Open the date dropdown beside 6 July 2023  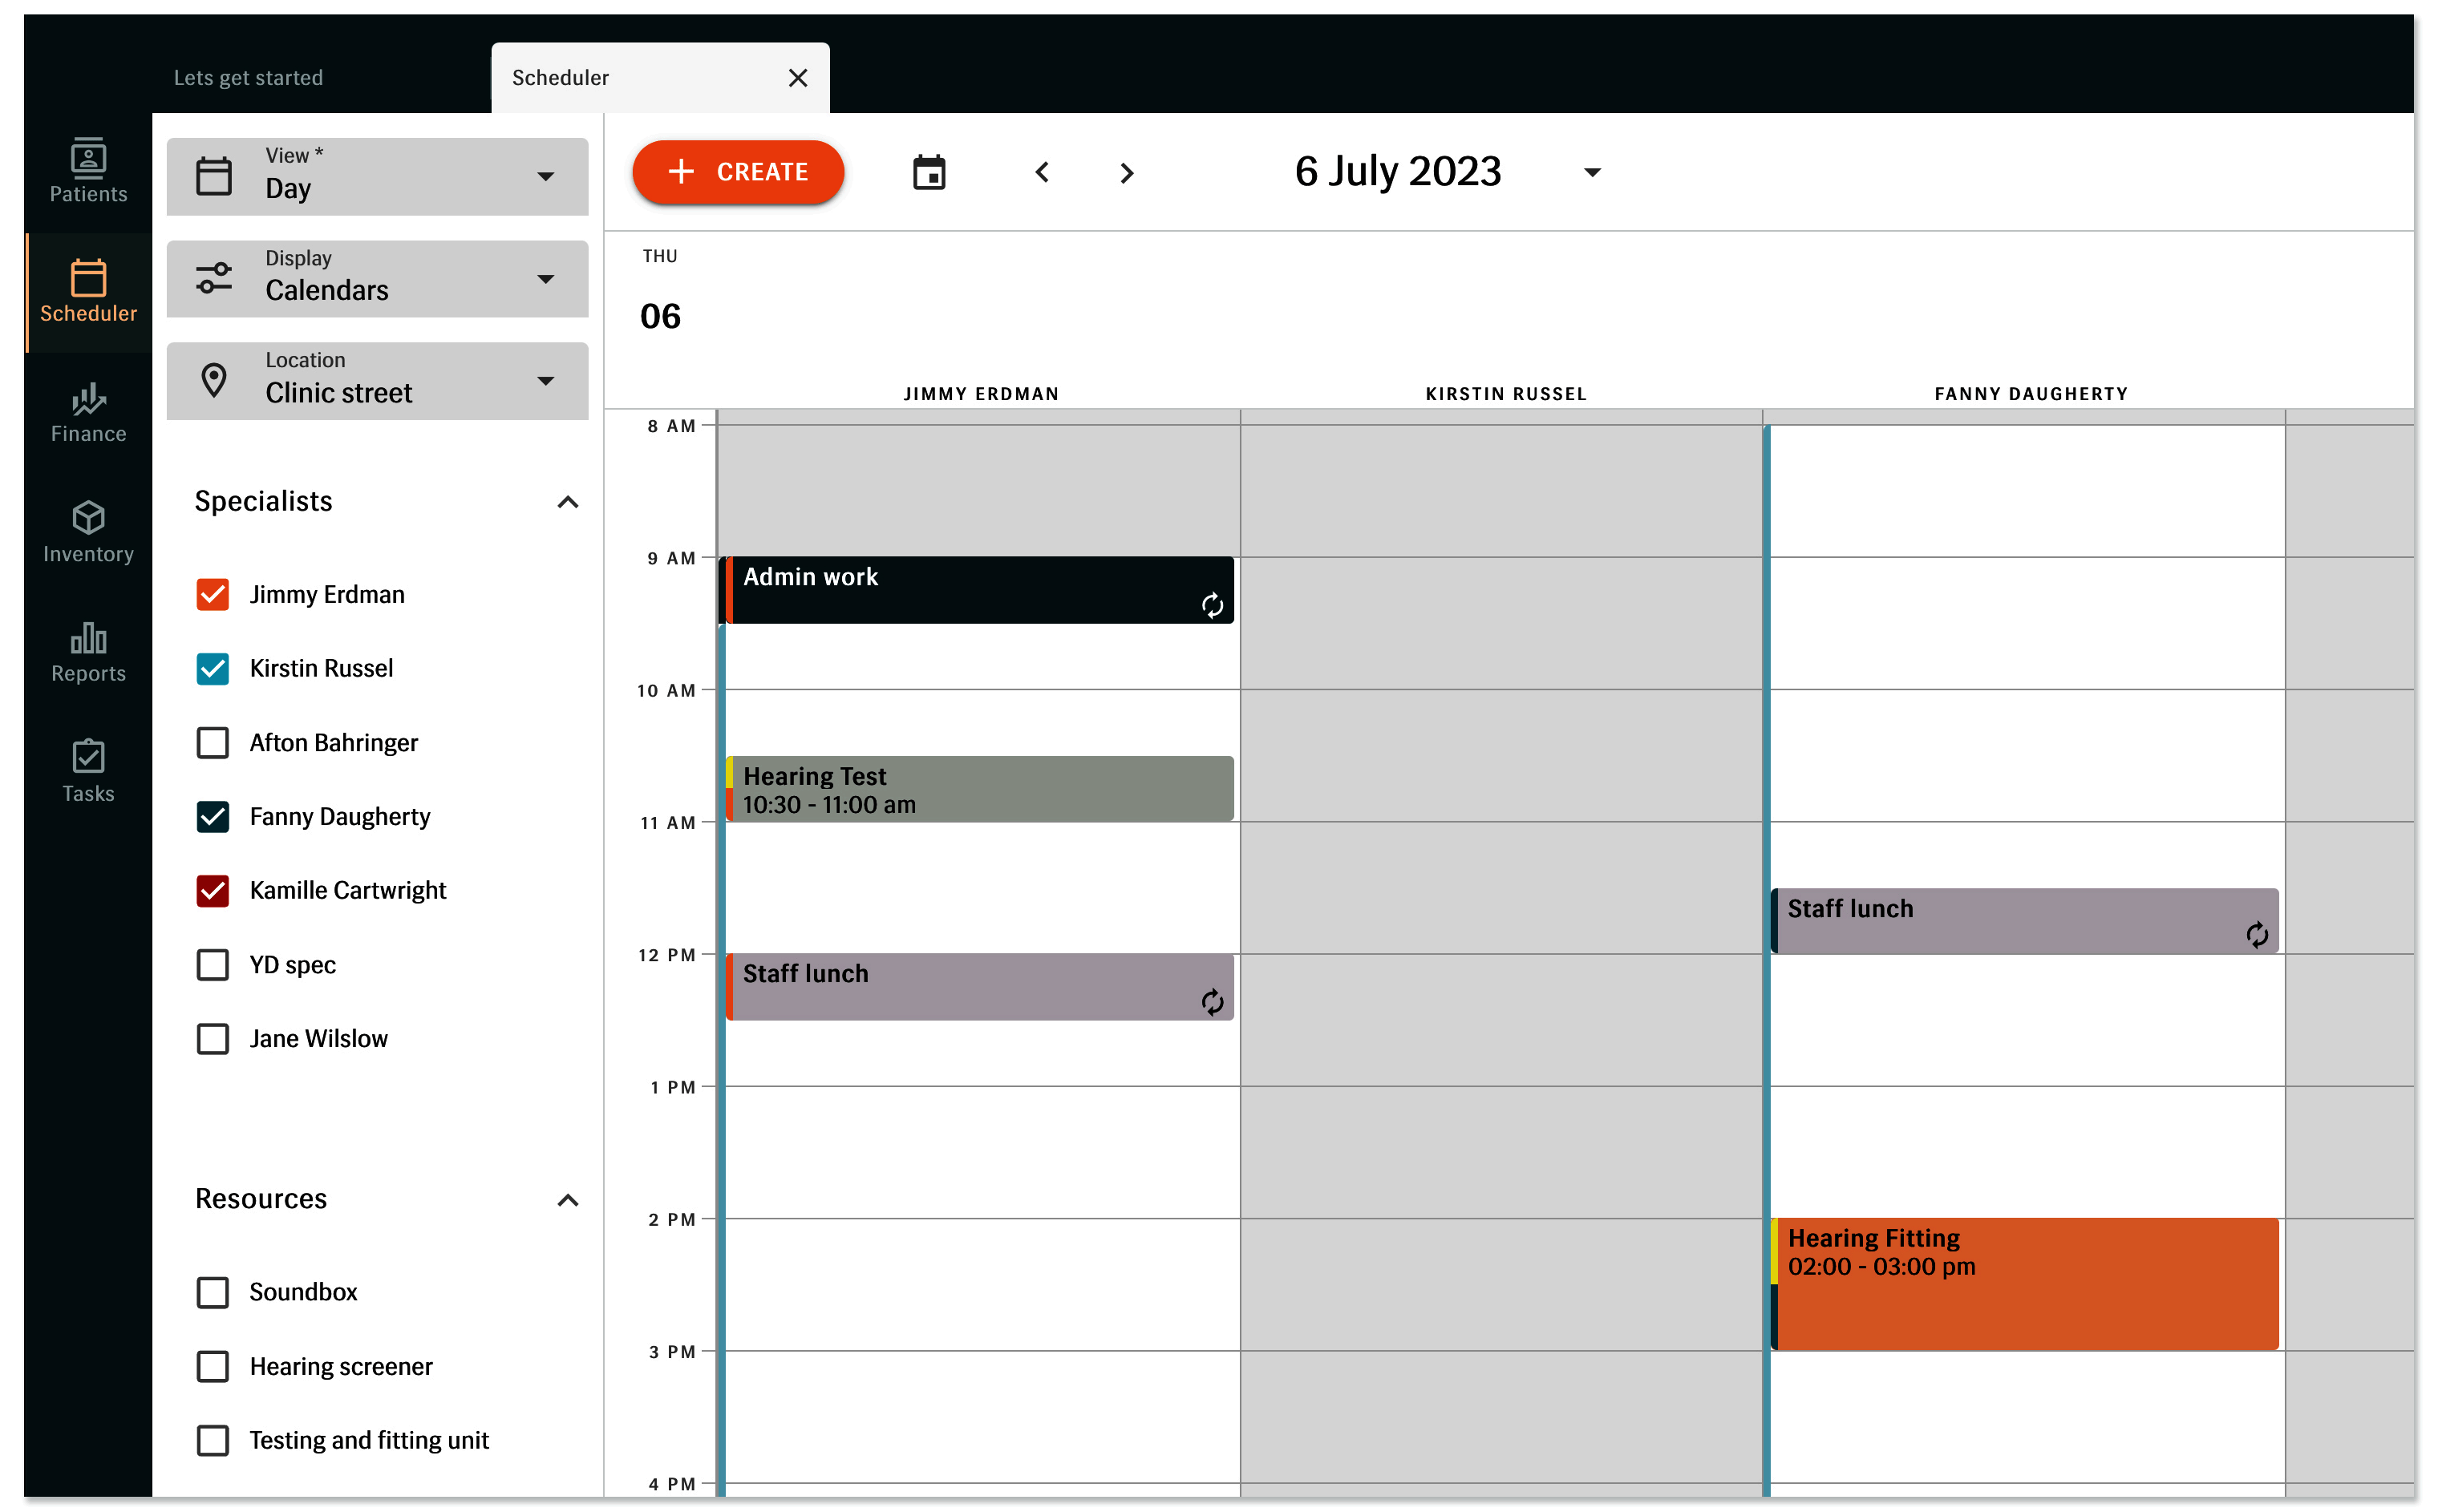[x=1590, y=172]
